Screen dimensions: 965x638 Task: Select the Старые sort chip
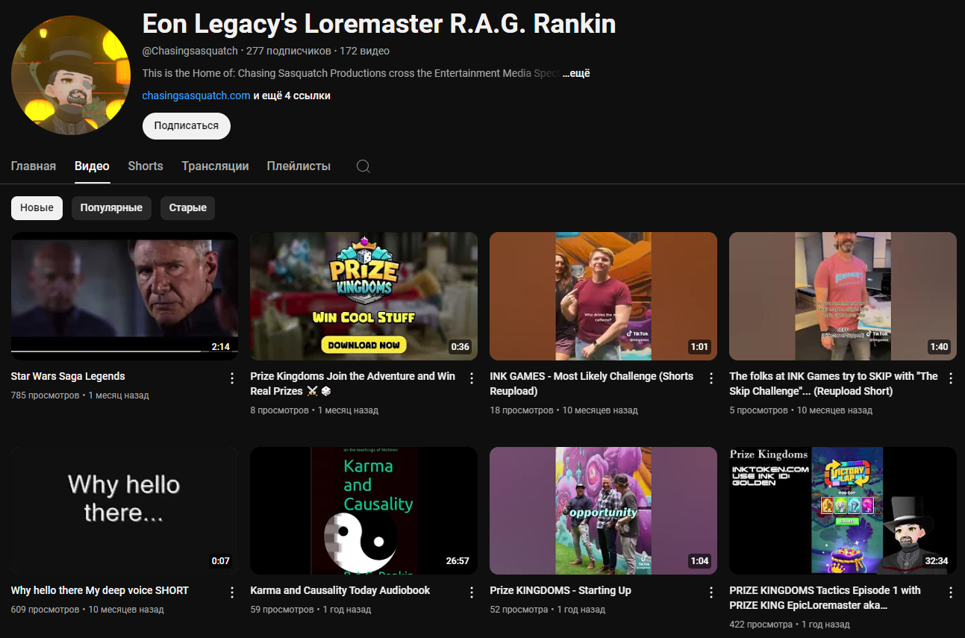point(187,207)
